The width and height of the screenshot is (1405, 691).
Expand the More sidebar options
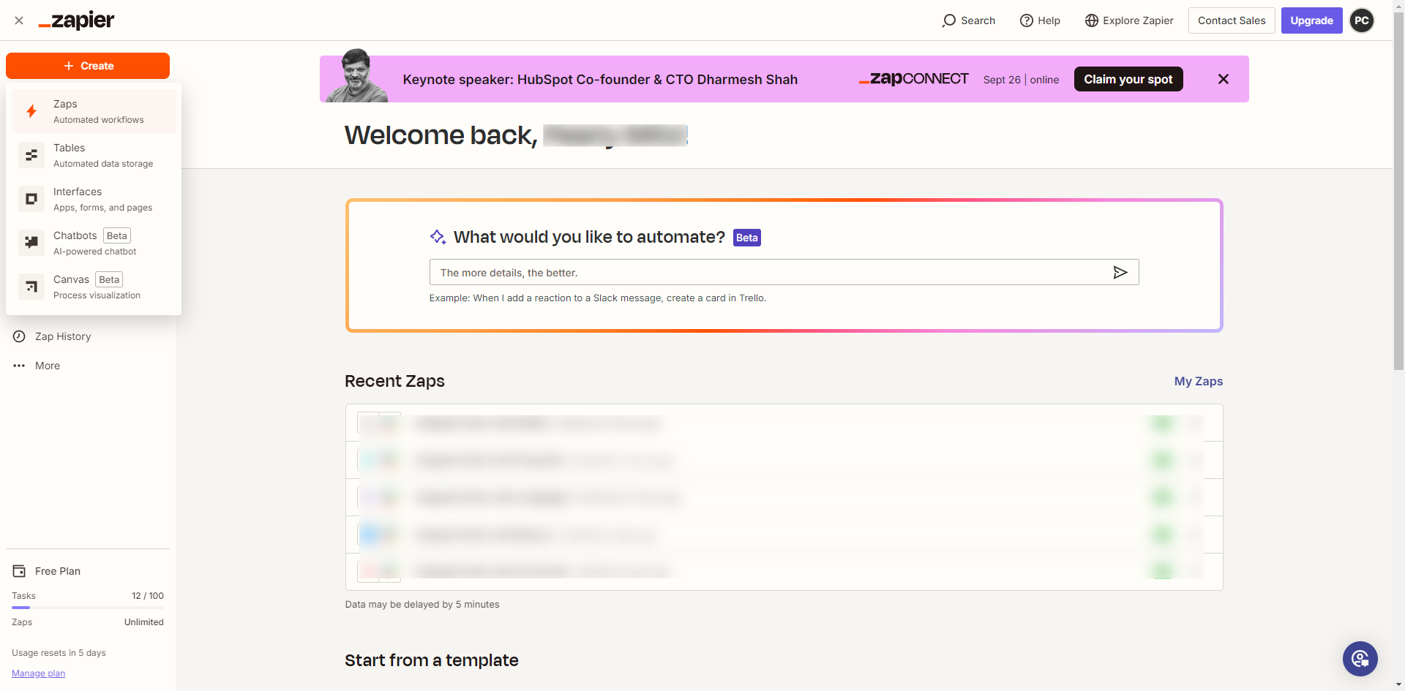pos(47,366)
